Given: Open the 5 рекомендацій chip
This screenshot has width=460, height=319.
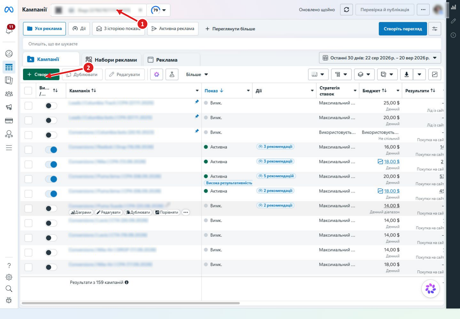Looking at the screenshot, I should pos(276,176).
